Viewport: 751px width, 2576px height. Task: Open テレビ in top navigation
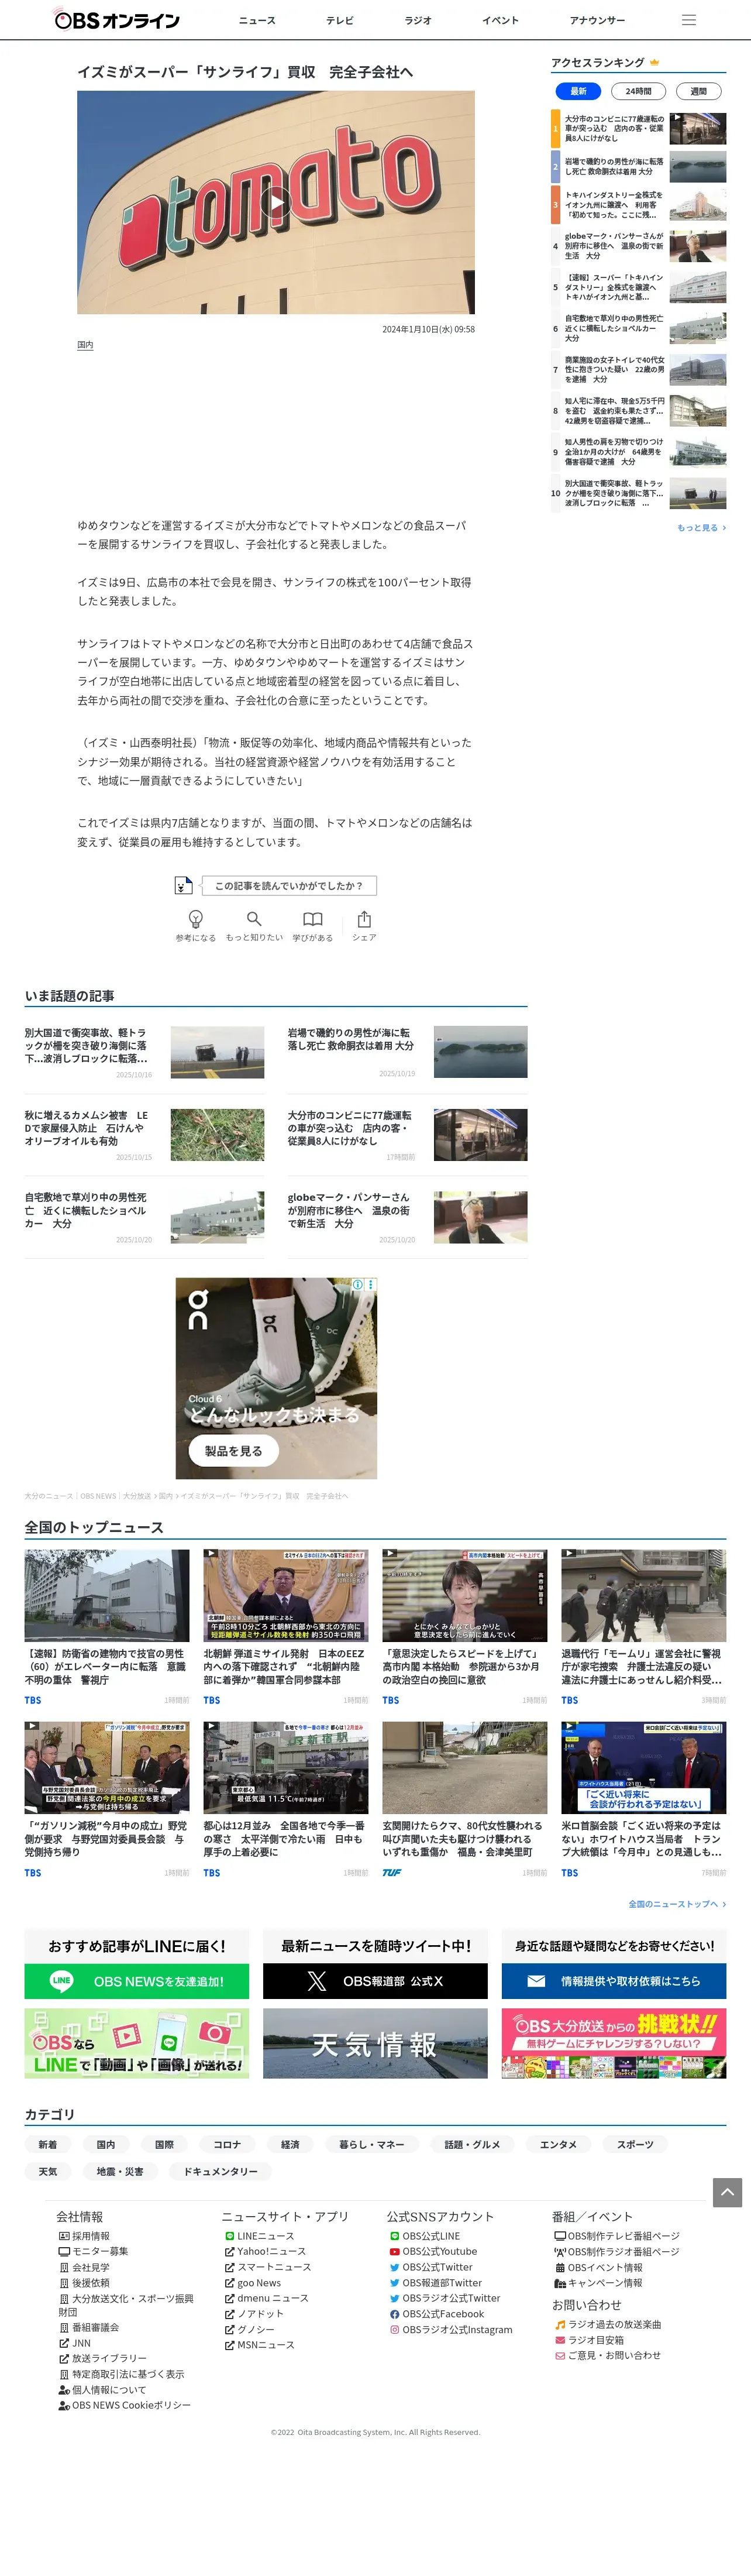point(339,20)
